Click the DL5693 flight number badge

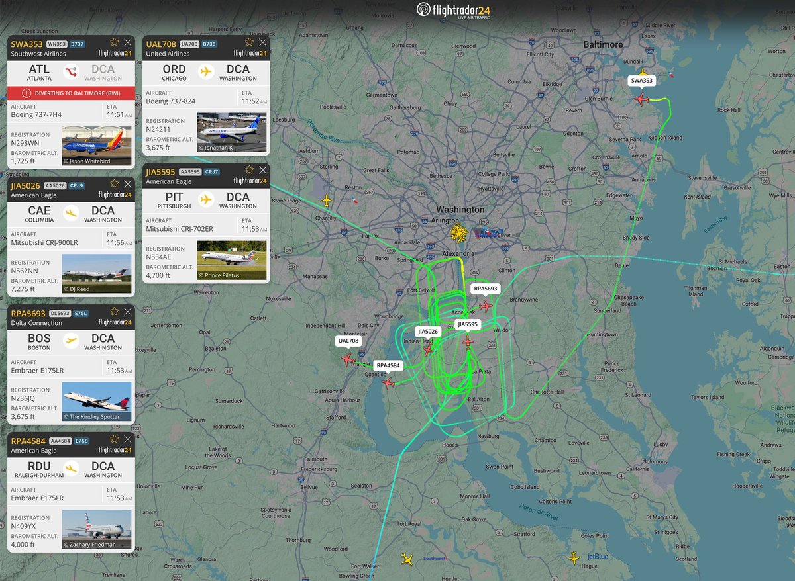[60, 314]
